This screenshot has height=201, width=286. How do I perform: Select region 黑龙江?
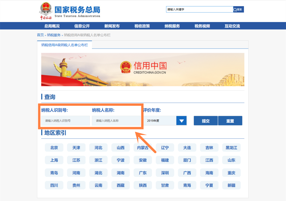(x=231, y=148)
